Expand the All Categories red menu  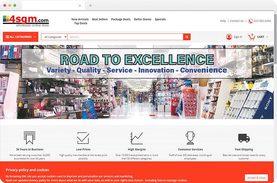coord(21,37)
